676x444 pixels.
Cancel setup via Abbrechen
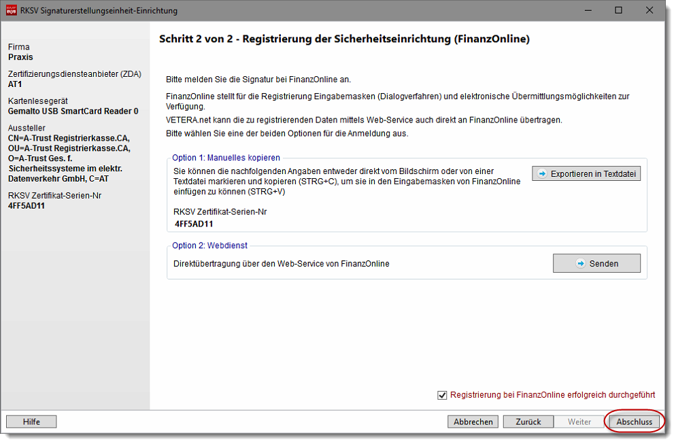coord(473,422)
